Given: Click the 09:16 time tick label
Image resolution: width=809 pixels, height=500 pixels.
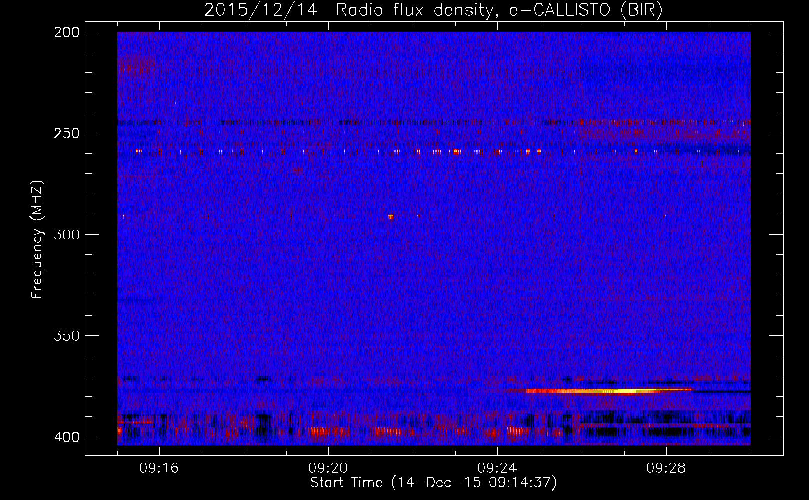Looking at the screenshot, I should click(x=159, y=468).
